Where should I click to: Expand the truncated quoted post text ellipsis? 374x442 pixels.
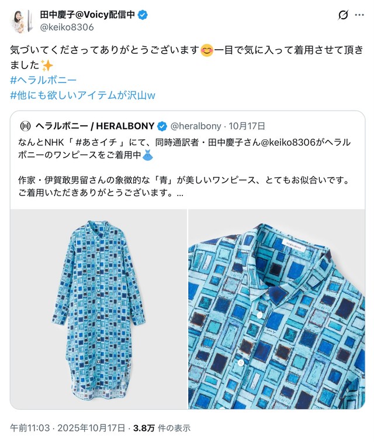pyautogui.click(x=180, y=193)
